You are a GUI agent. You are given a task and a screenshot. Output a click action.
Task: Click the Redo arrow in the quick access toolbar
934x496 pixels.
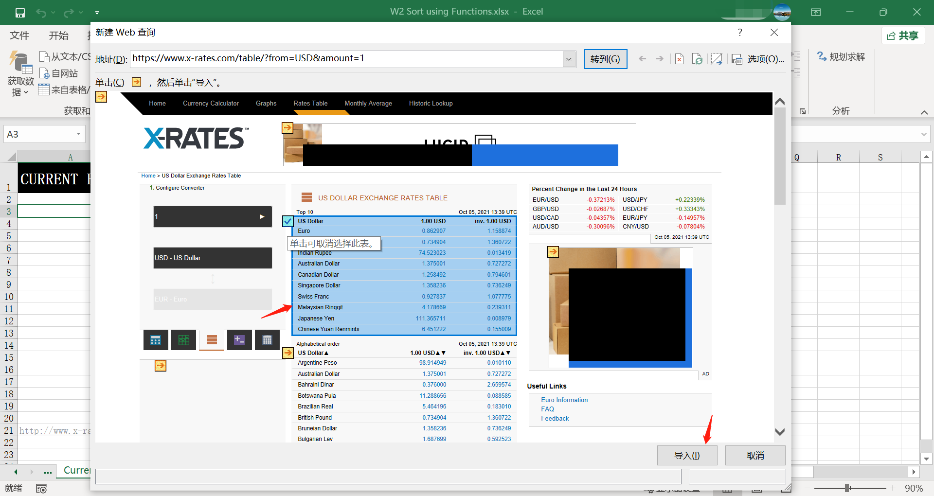point(69,13)
